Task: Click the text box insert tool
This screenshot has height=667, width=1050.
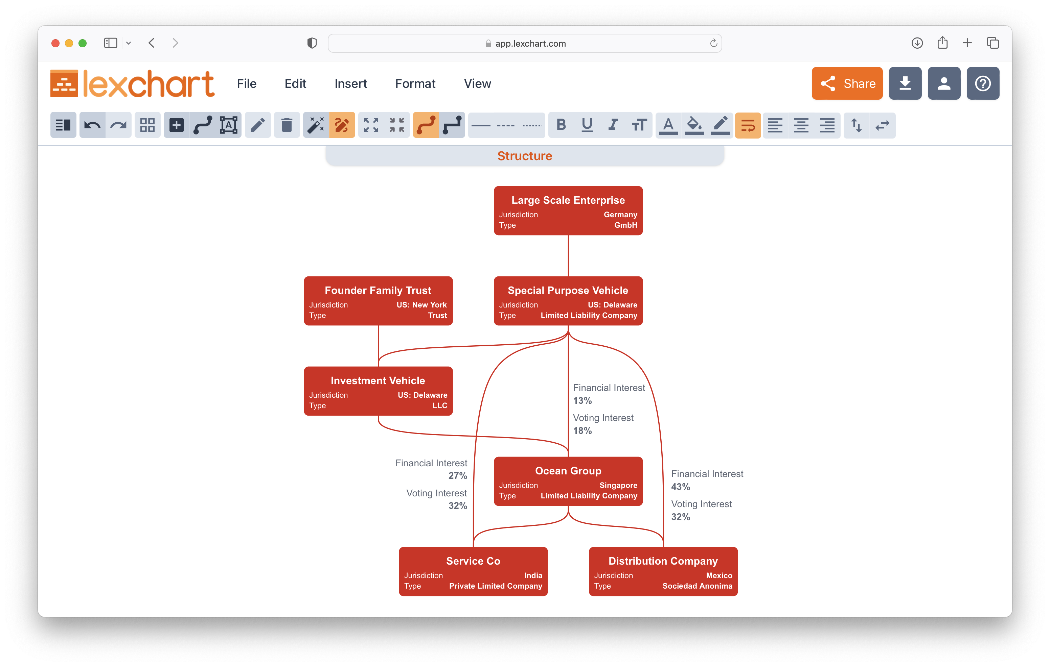Action: (229, 125)
